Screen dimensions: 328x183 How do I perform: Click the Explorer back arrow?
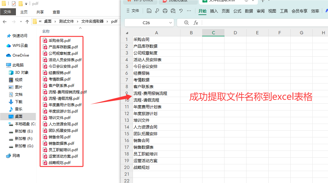pos(5,21)
